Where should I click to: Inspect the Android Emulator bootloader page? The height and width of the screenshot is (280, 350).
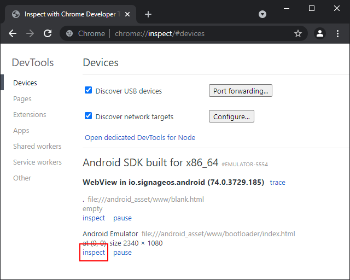(94, 252)
